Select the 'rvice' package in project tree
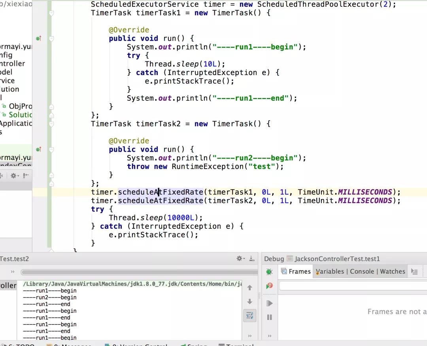 tap(8, 81)
